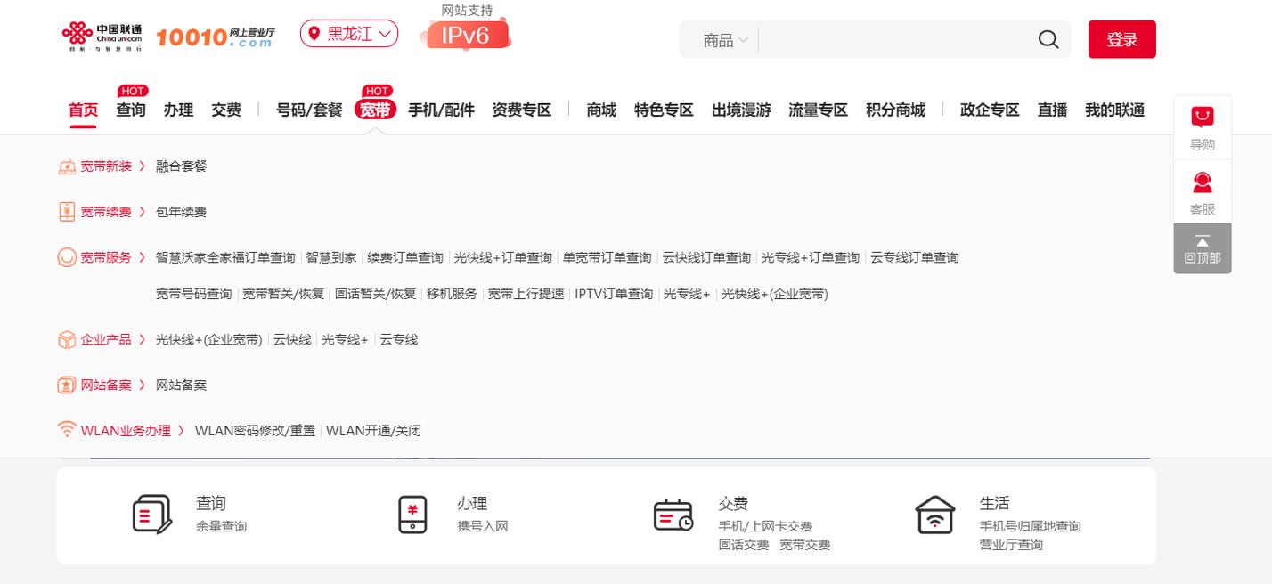This screenshot has width=1272, height=584.
Task: Click the 办理 phone icon
Action: (412, 515)
